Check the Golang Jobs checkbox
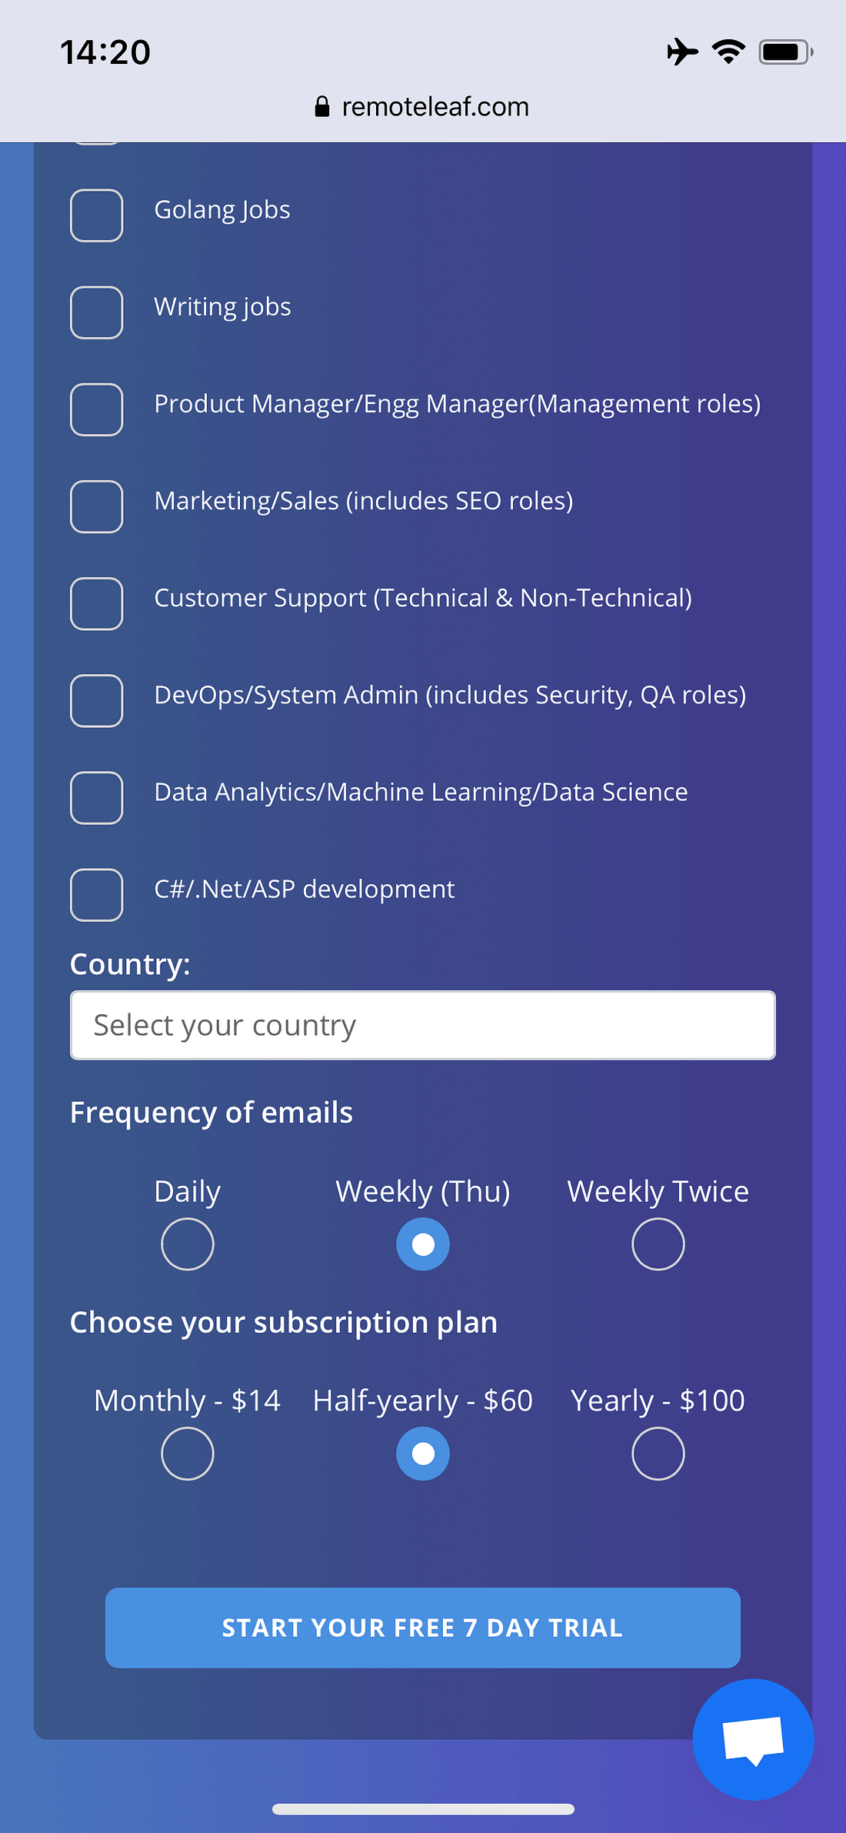Viewport: 846px width, 1833px height. [x=97, y=215]
